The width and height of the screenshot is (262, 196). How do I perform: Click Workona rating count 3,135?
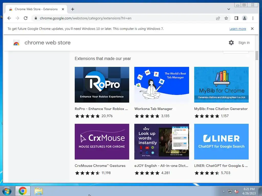pyautogui.click(x=165, y=116)
